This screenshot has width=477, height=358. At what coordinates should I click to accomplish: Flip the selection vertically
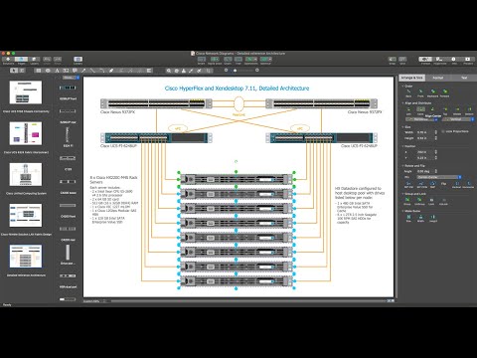coord(456,185)
